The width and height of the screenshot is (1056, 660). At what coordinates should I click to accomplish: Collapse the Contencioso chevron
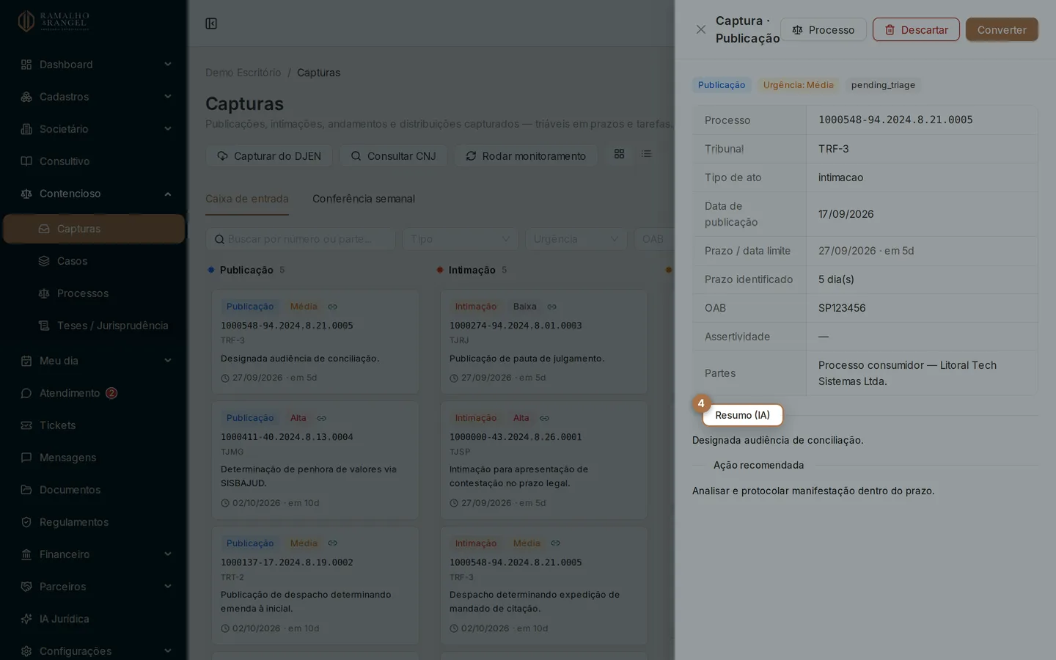(168, 194)
